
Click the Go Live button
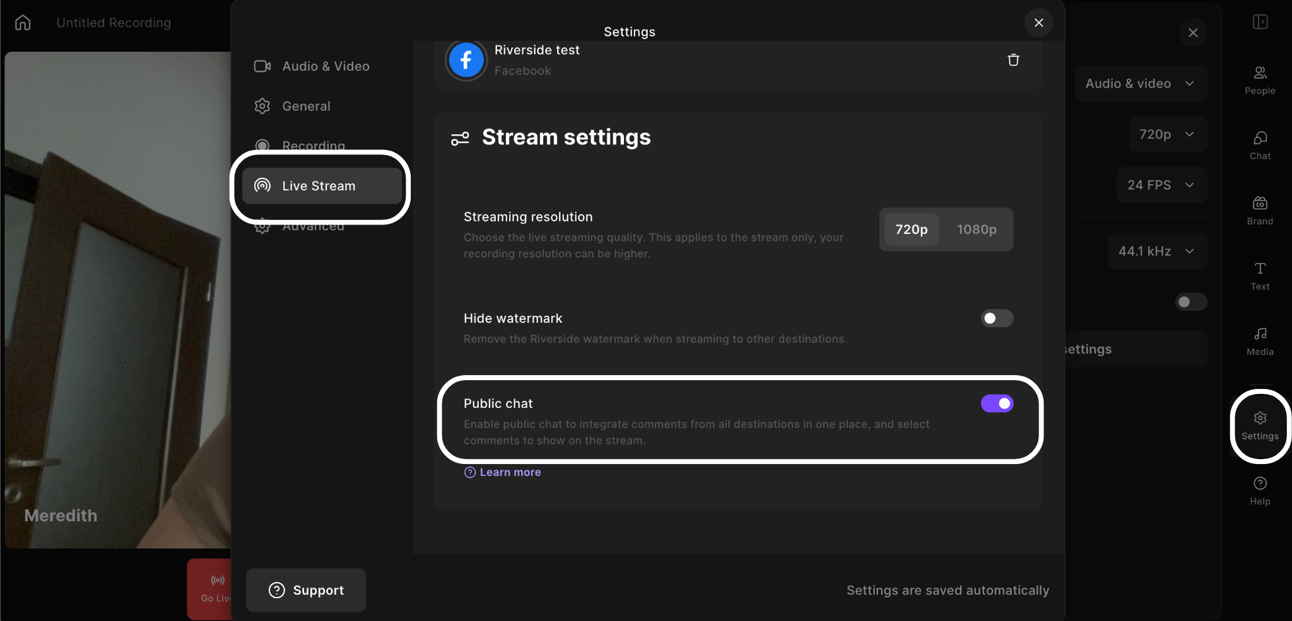210,589
